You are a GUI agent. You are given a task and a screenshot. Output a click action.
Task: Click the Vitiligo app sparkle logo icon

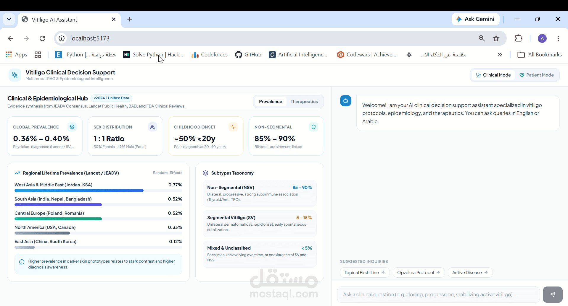pos(15,75)
